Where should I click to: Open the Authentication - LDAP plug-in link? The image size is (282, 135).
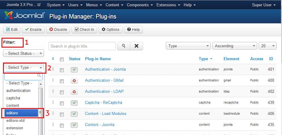(104, 91)
